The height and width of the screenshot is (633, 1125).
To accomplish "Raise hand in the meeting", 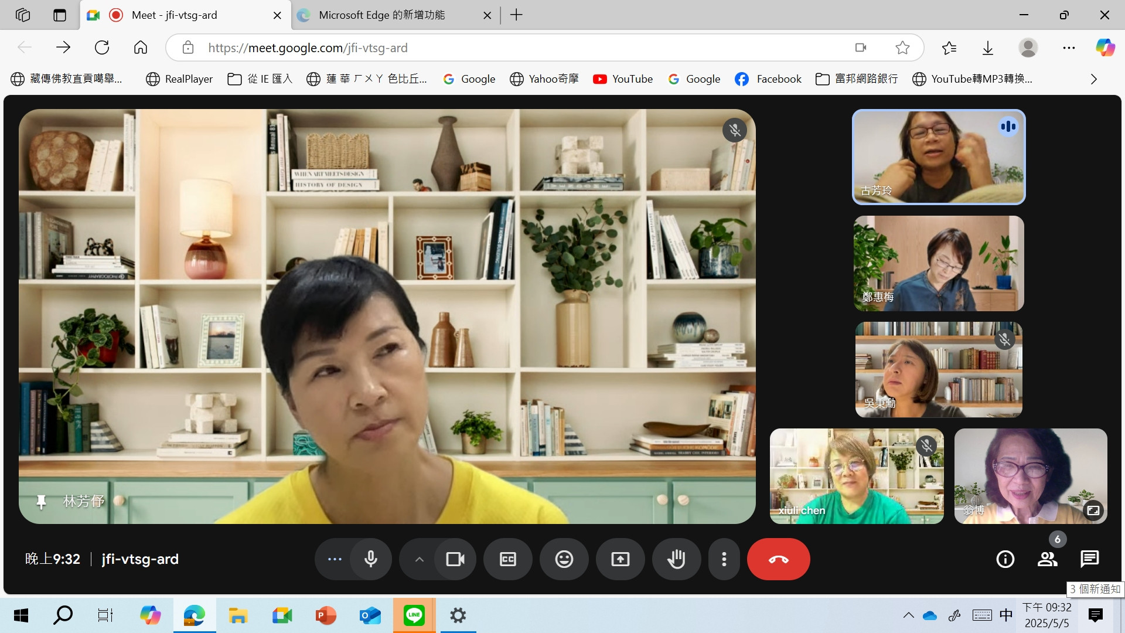I will click(676, 559).
